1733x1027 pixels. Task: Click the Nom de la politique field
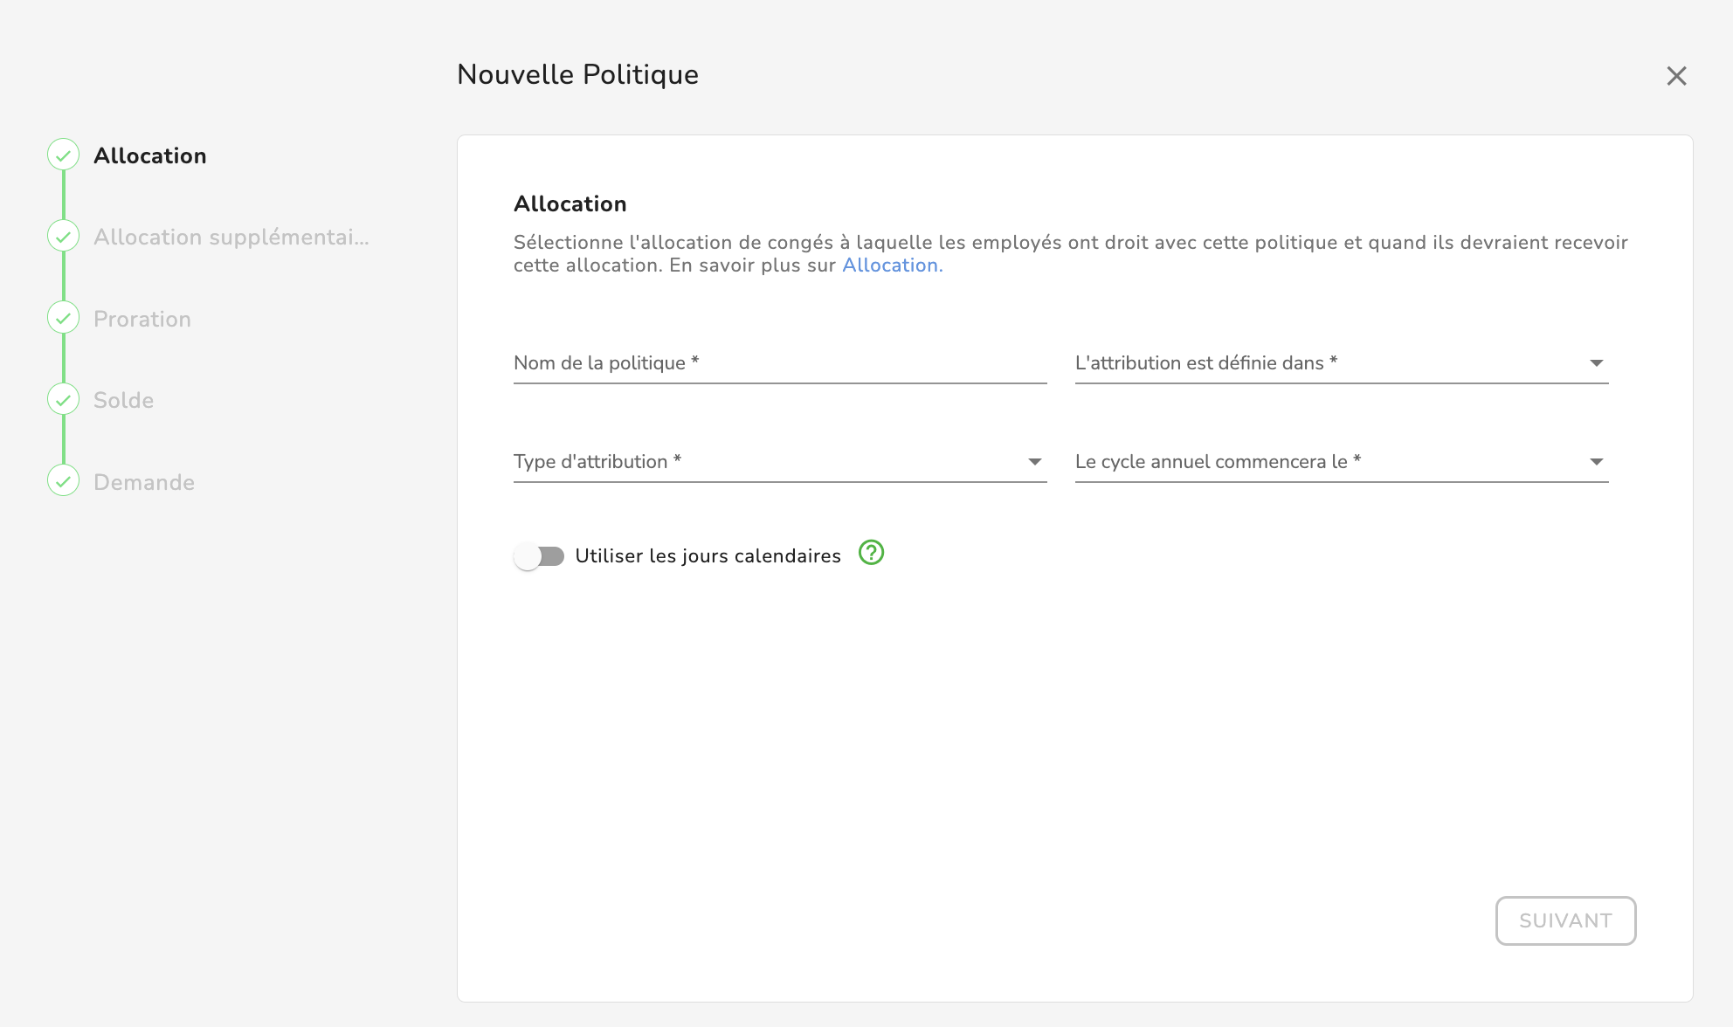(779, 363)
